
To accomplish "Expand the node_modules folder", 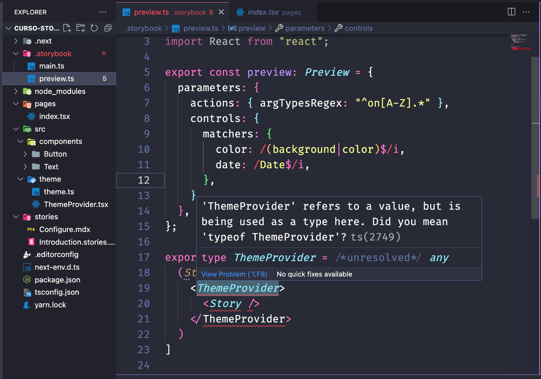I will (x=16, y=91).
